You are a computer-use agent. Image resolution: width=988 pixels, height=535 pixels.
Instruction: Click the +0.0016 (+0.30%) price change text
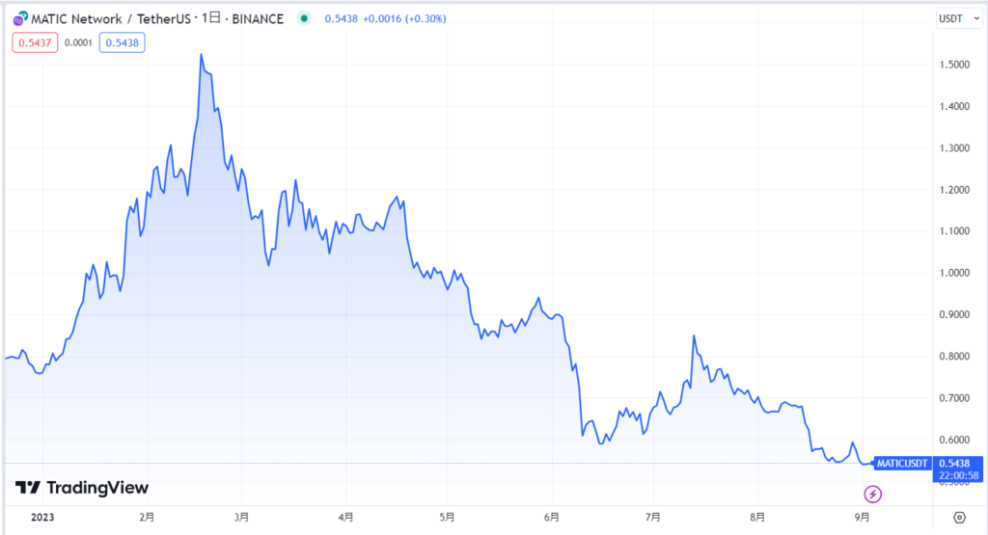pos(407,19)
